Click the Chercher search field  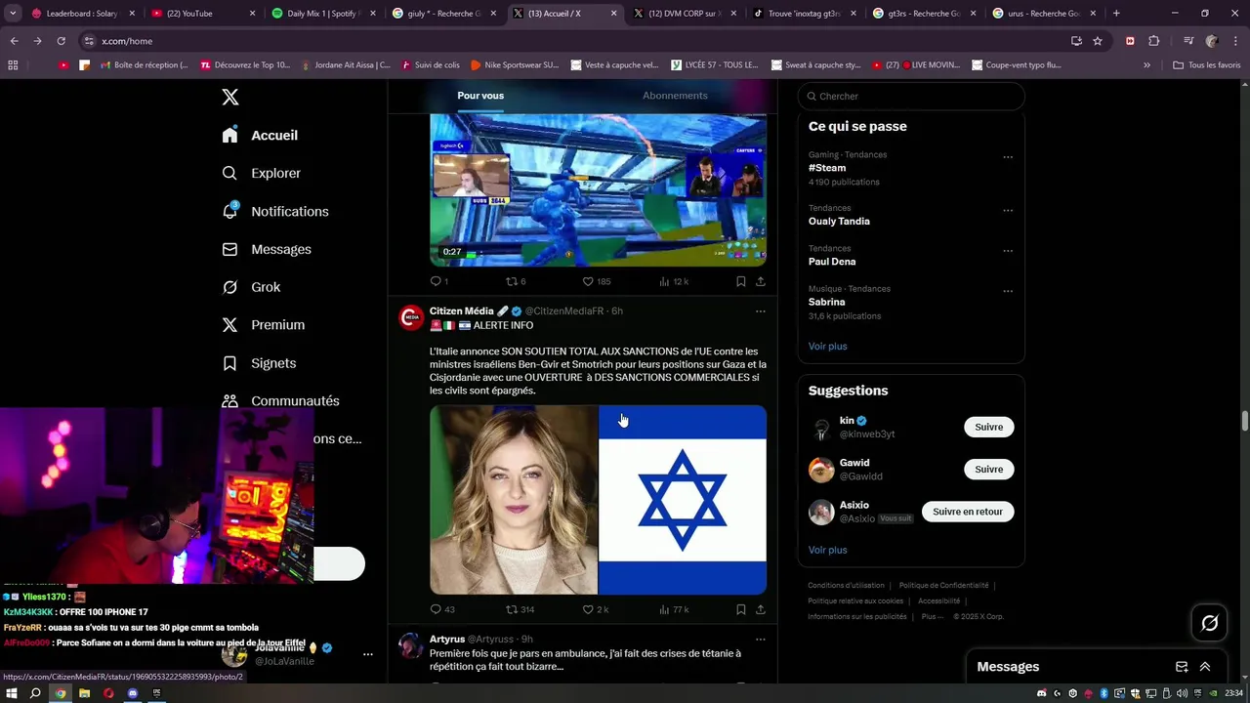pos(911,96)
